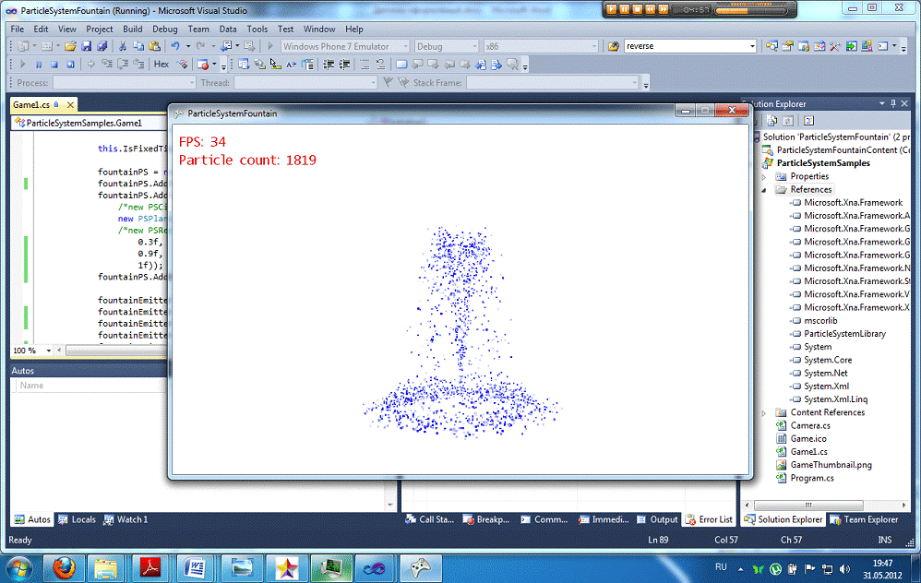The height and width of the screenshot is (583, 921).
Task: Stop debugging with the Stop icon
Action: (x=54, y=65)
